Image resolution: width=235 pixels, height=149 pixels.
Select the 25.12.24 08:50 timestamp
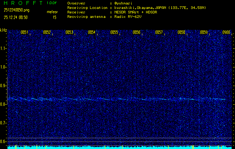[x=16, y=17]
